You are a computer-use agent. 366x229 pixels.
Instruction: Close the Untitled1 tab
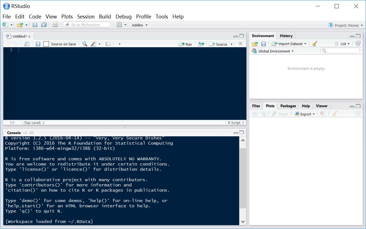coord(29,37)
